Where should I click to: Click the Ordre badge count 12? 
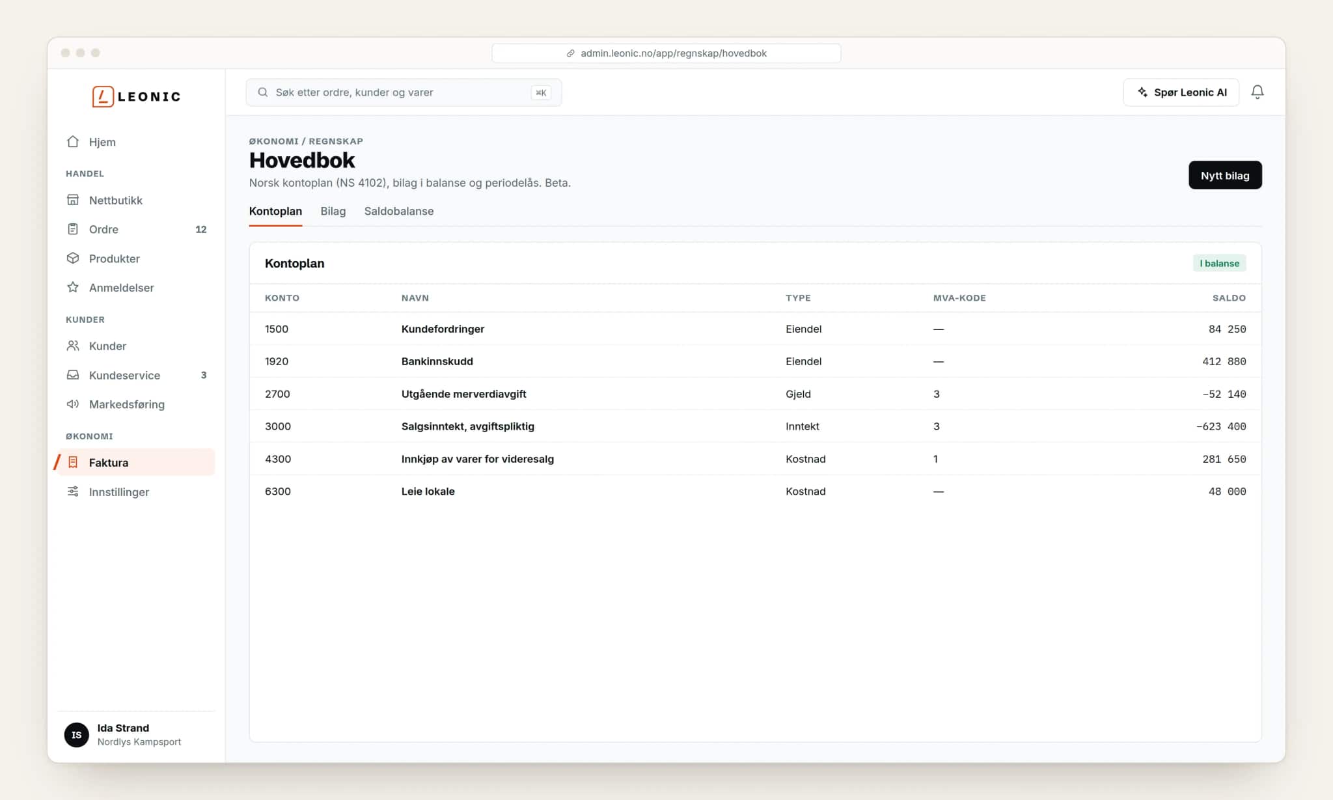coord(201,229)
